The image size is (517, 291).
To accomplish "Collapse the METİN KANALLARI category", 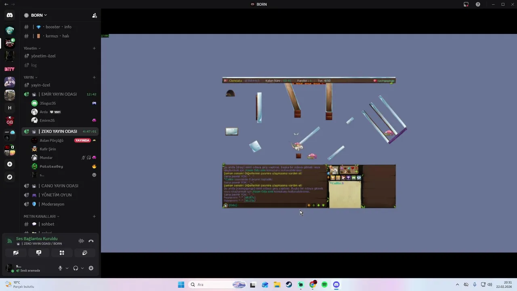I will (42, 216).
